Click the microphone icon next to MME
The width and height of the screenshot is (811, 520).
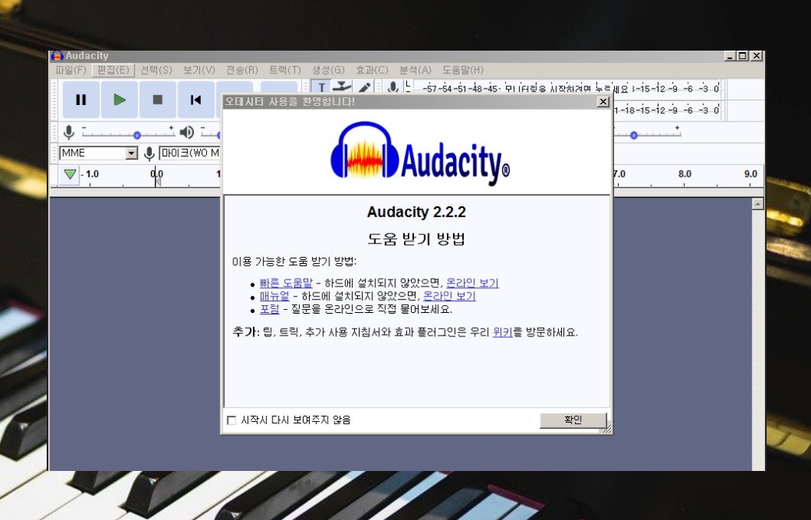tap(149, 153)
